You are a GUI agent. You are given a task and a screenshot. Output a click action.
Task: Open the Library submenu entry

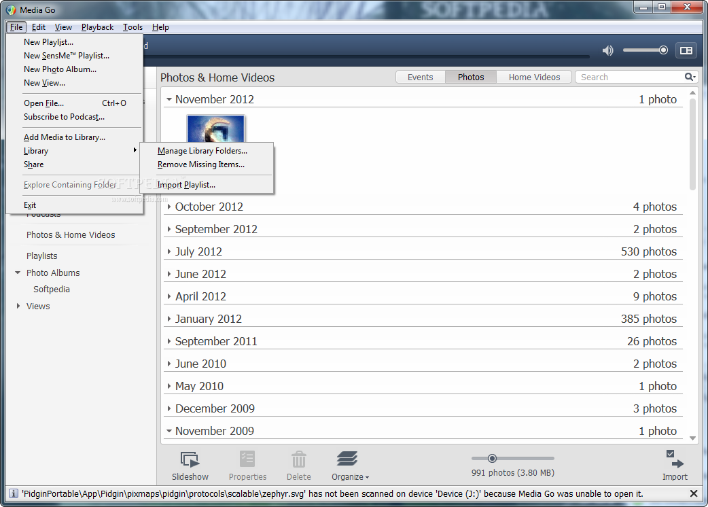(x=75, y=151)
